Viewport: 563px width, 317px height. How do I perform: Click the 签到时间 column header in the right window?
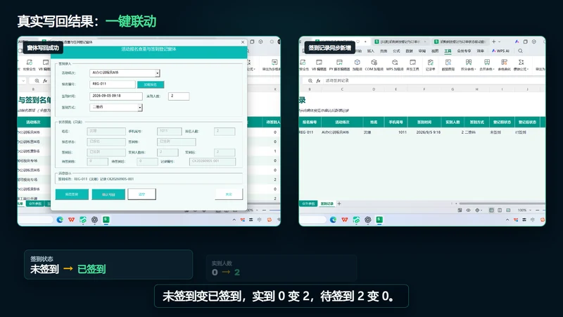click(424, 122)
